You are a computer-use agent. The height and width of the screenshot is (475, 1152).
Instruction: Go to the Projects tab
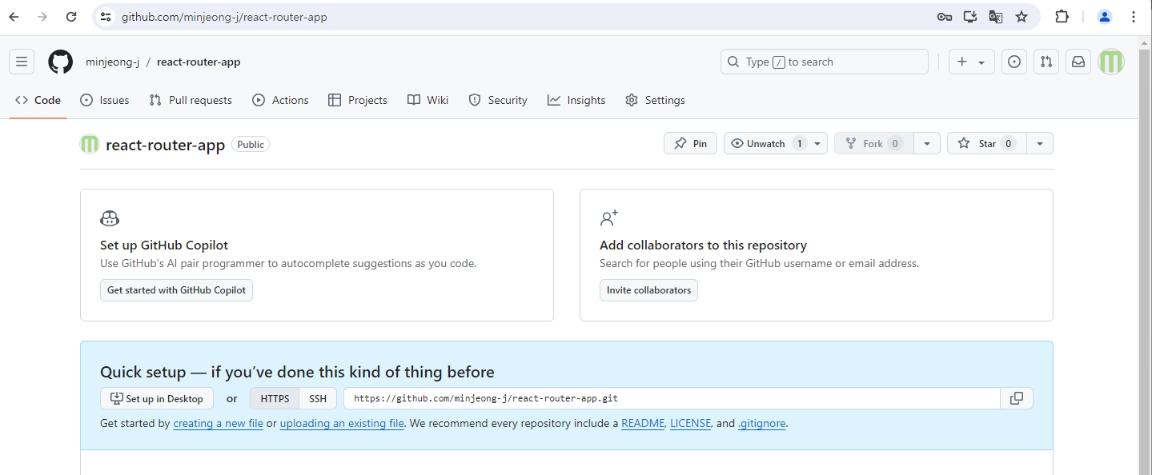point(358,100)
